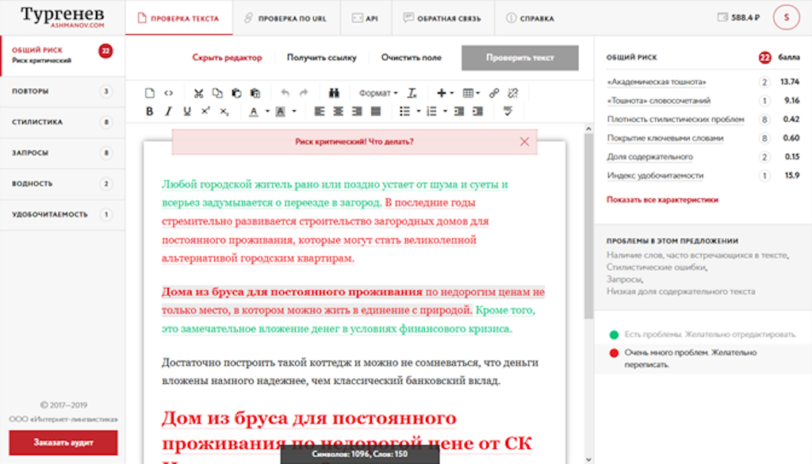Open the bullet list style dropdown arrow
The width and height of the screenshot is (812, 464).
click(x=419, y=111)
